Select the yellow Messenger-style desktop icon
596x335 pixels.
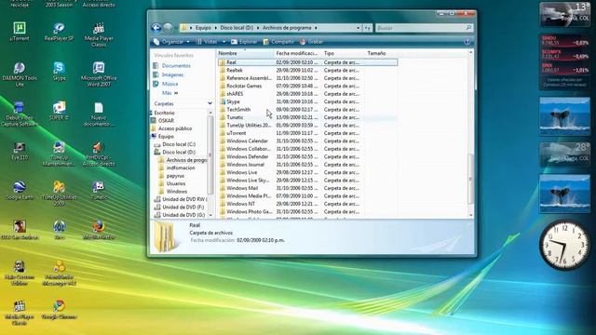(59, 273)
